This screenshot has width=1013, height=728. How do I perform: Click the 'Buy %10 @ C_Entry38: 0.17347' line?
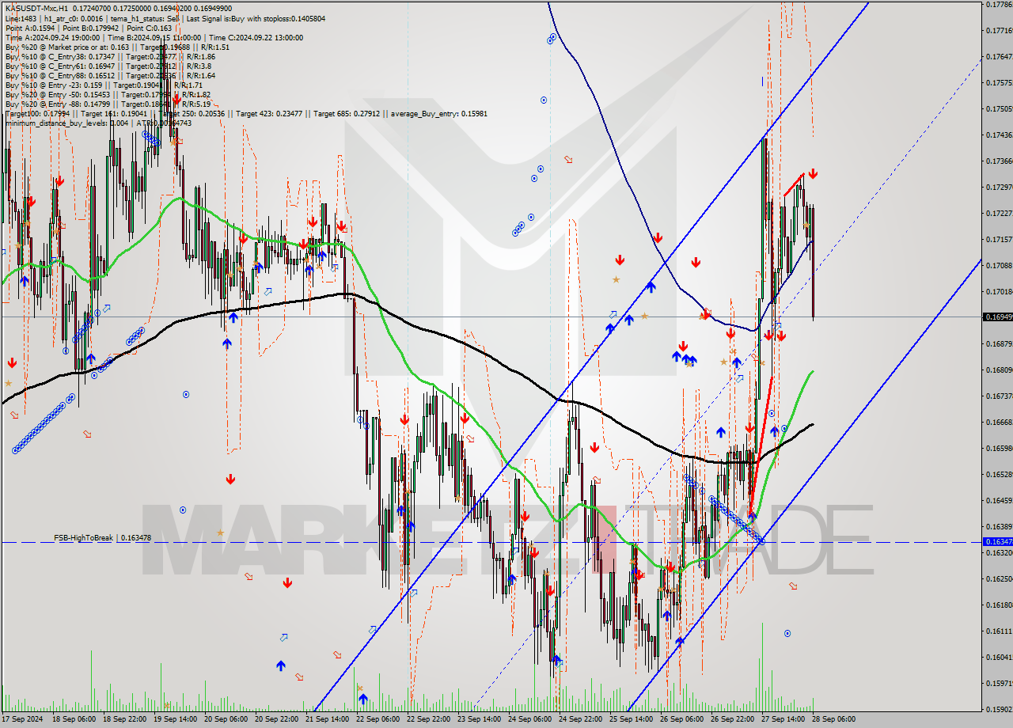pyautogui.click(x=110, y=56)
